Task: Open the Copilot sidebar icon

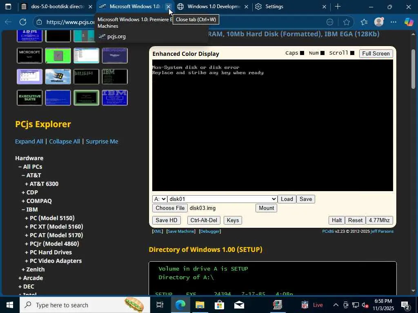Action: pos(409,22)
